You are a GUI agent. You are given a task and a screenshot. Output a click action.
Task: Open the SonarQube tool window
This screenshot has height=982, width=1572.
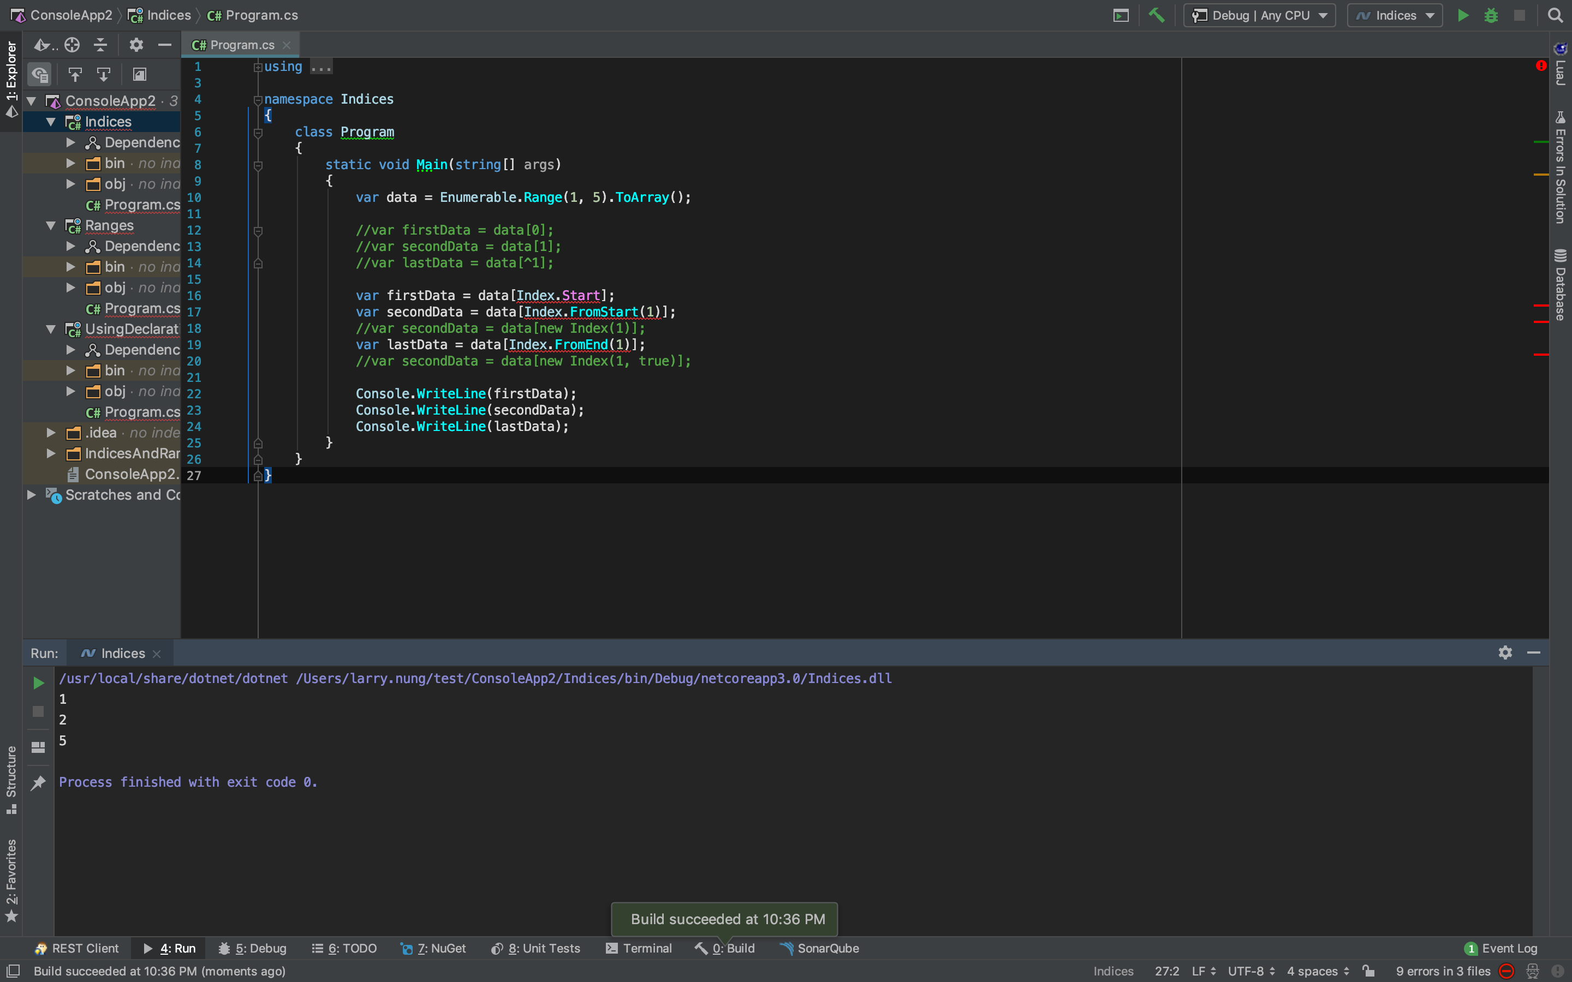819,948
